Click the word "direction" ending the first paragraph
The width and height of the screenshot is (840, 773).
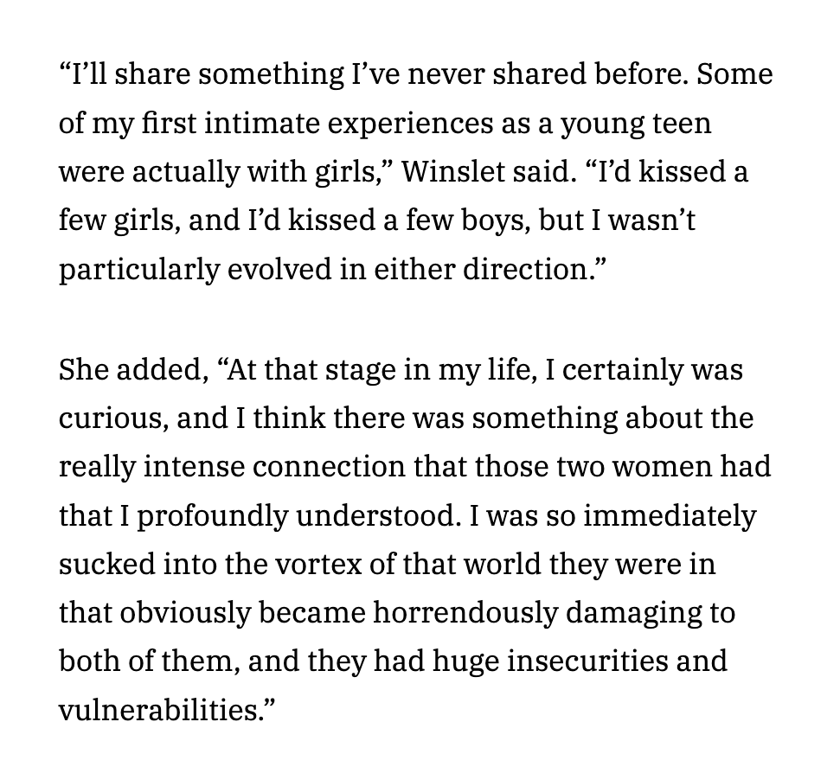click(x=529, y=270)
